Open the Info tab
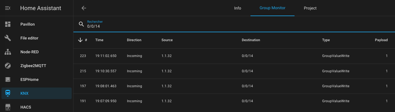The image size is (395, 112). tap(238, 8)
